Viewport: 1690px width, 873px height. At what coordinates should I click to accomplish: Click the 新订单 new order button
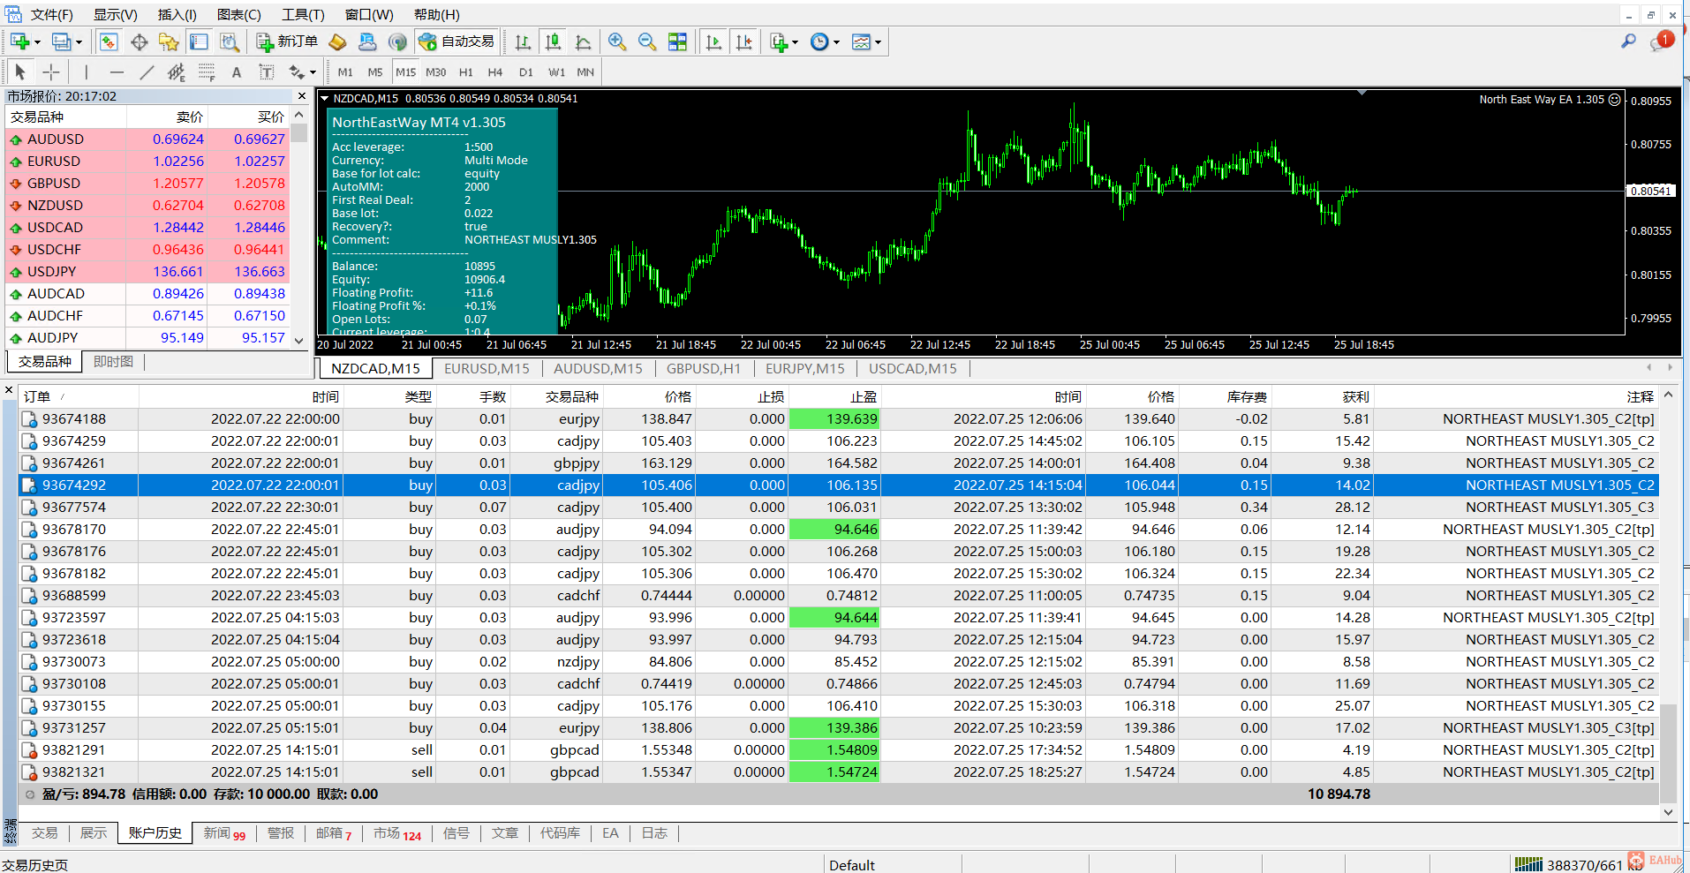288,41
